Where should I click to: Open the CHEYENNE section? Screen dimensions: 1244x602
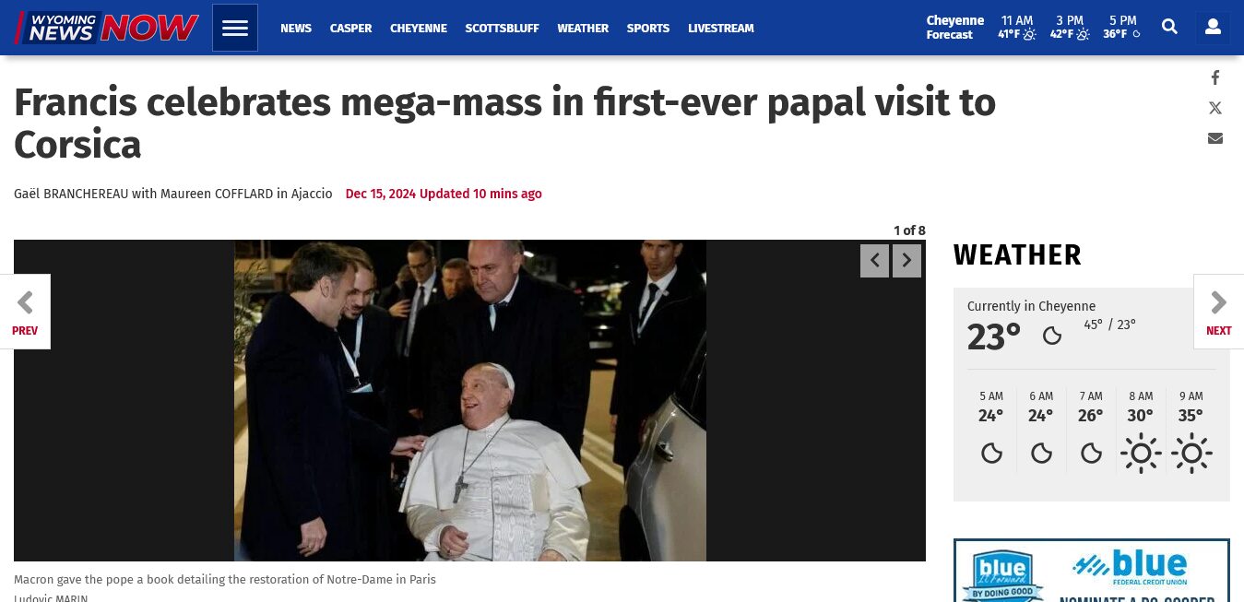[419, 29]
